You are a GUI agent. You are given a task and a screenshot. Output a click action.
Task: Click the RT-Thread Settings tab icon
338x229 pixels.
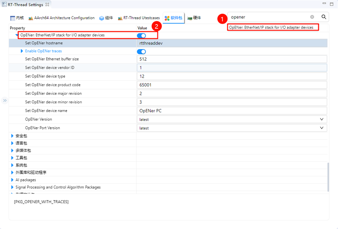tap(4, 4)
